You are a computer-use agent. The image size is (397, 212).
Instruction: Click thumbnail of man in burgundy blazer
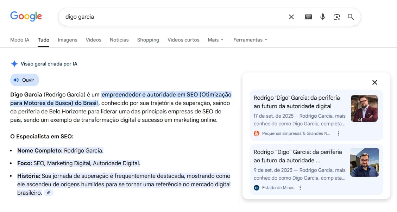[x=364, y=108]
